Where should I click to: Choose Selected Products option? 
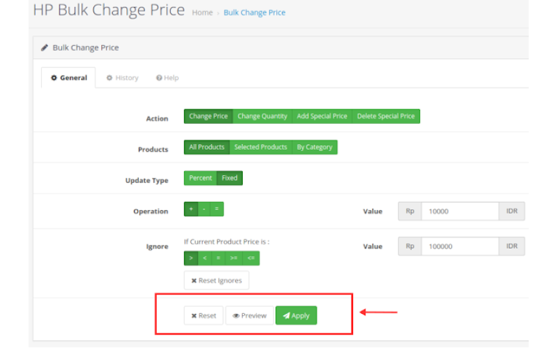pos(260,147)
